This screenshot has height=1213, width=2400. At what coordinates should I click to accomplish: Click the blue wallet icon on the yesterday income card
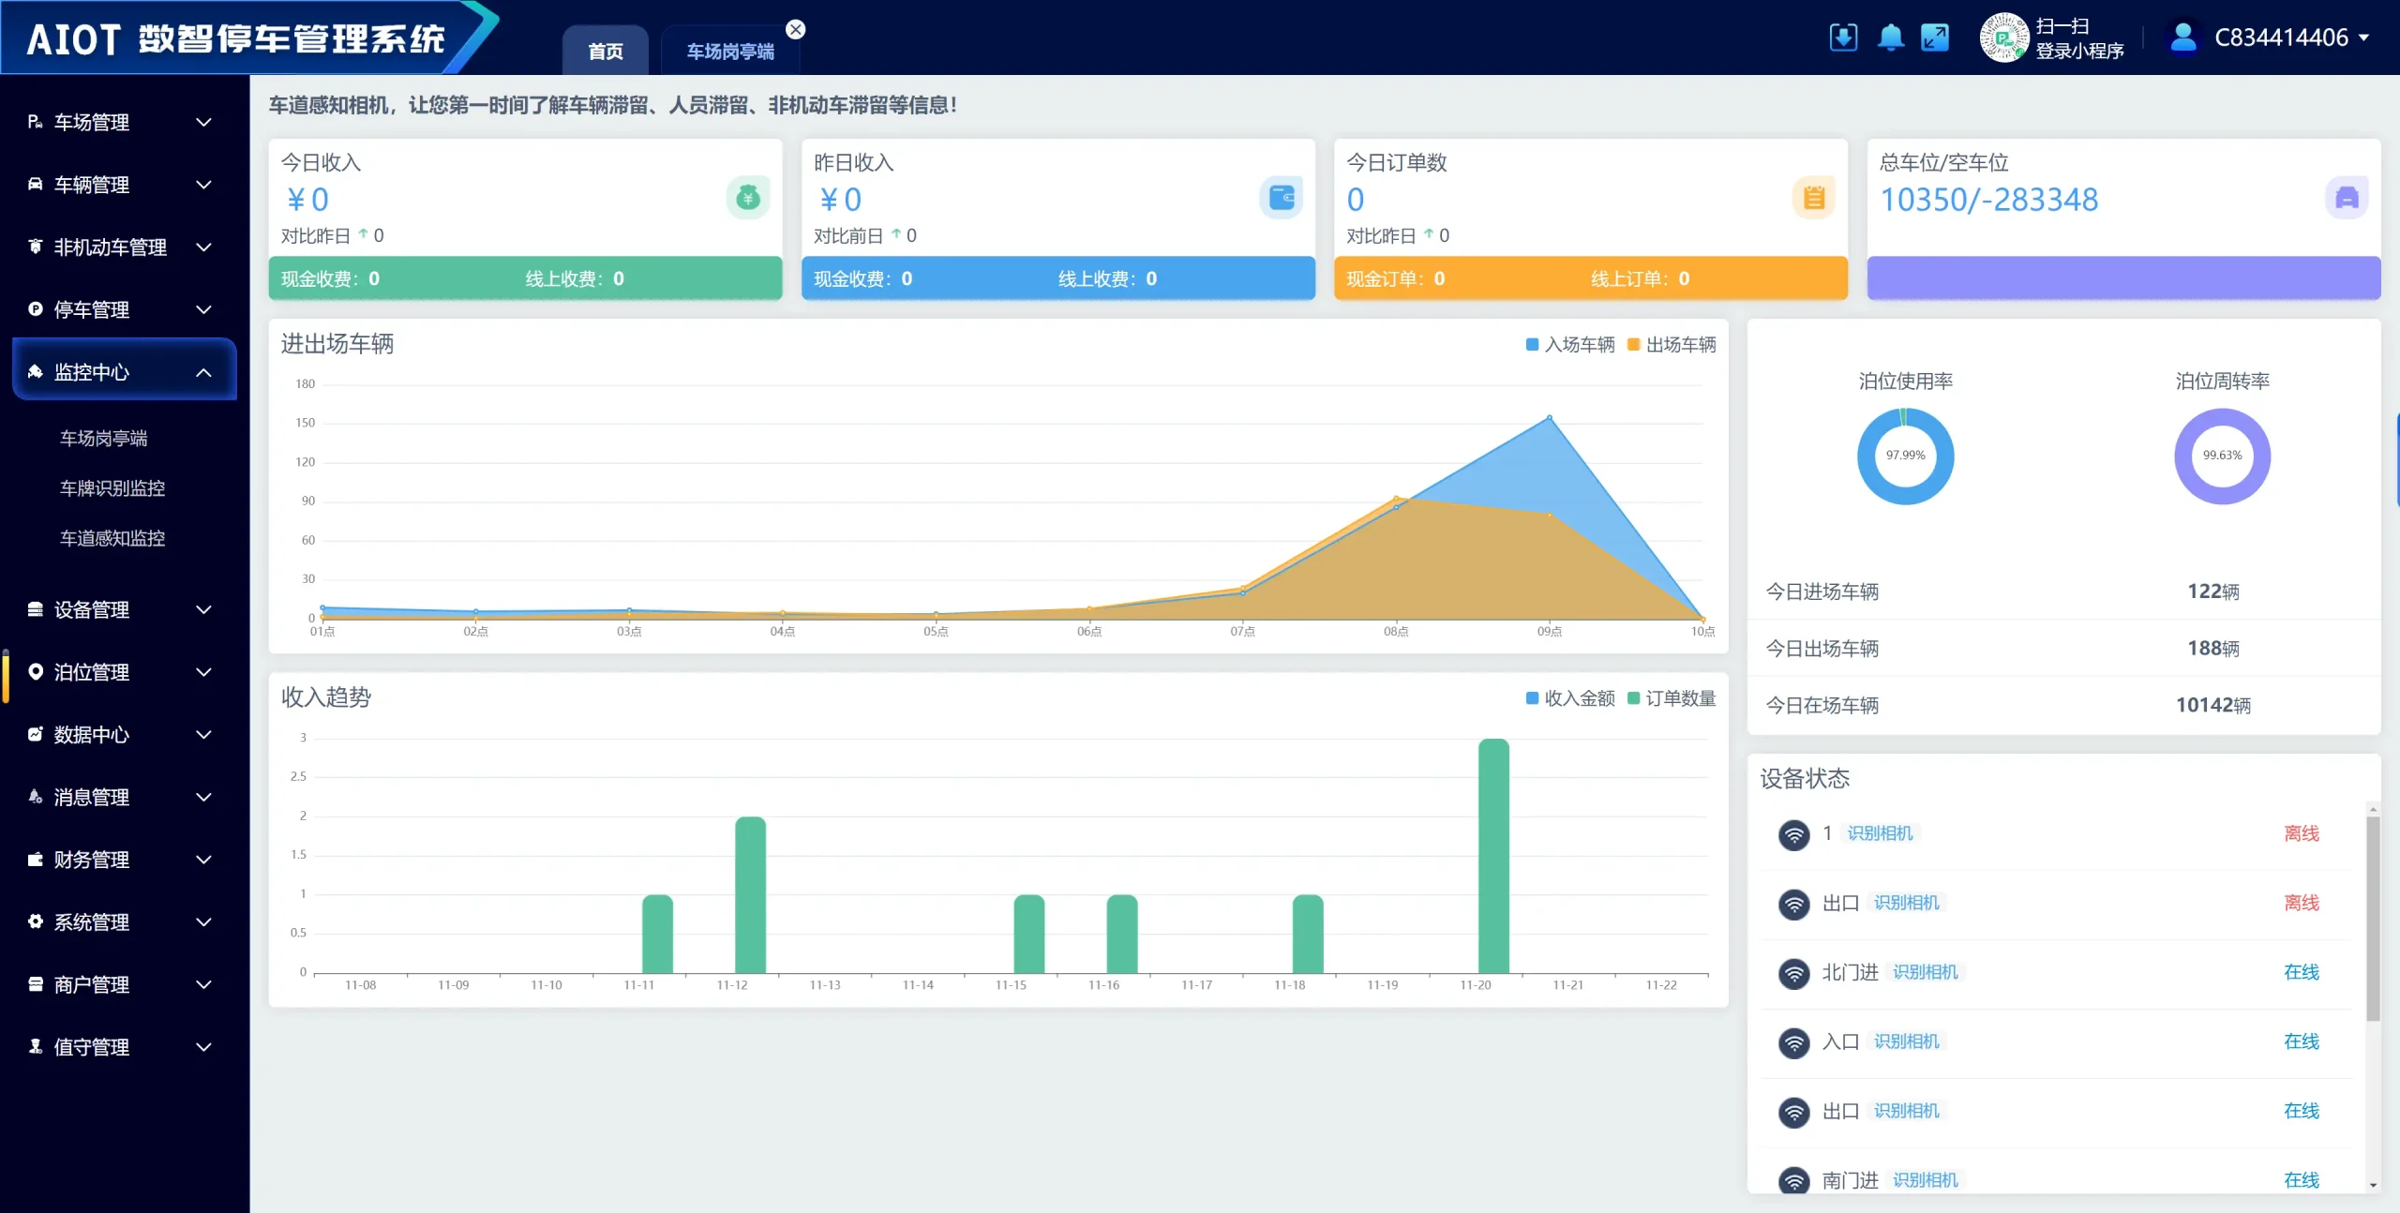[x=1281, y=198]
